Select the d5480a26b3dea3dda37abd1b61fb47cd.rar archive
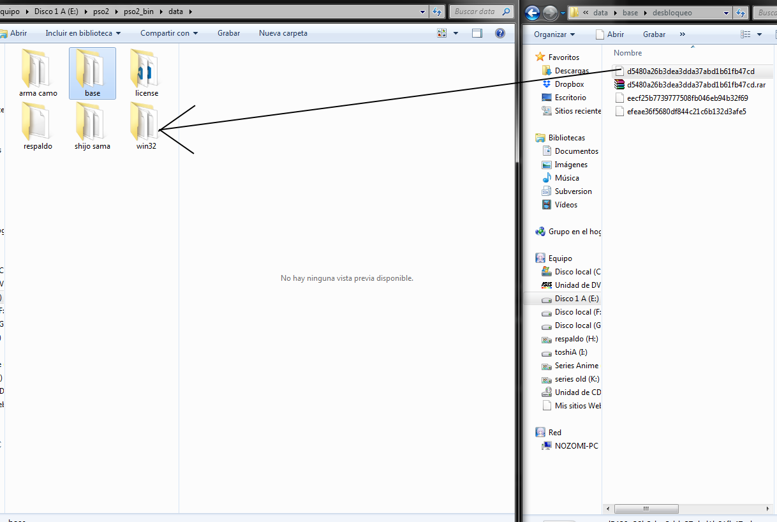 [695, 84]
